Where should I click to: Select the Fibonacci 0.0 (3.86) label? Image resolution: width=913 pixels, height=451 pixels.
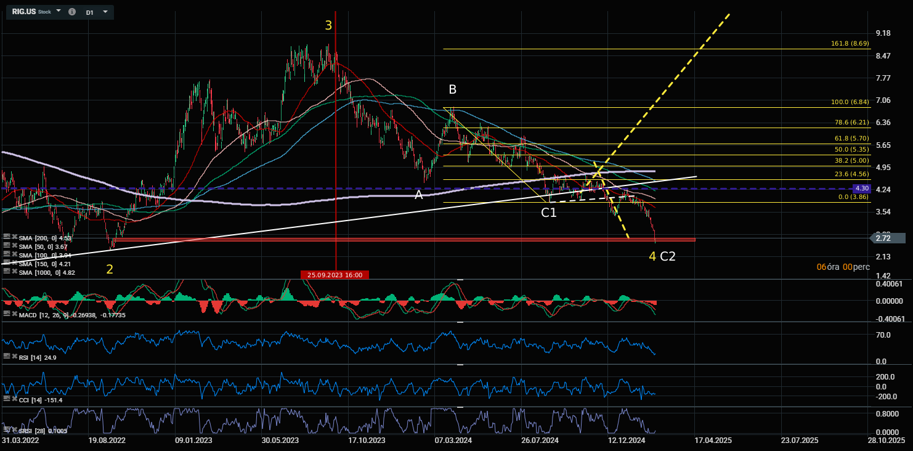[x=853, y=197]
